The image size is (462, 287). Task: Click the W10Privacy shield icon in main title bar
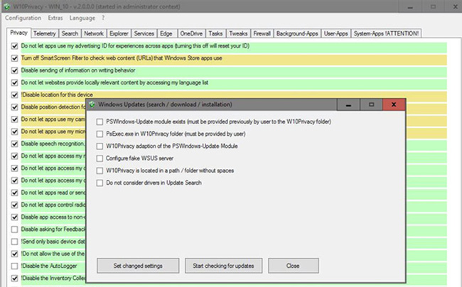pyautogui.click(x=7, y=6)
